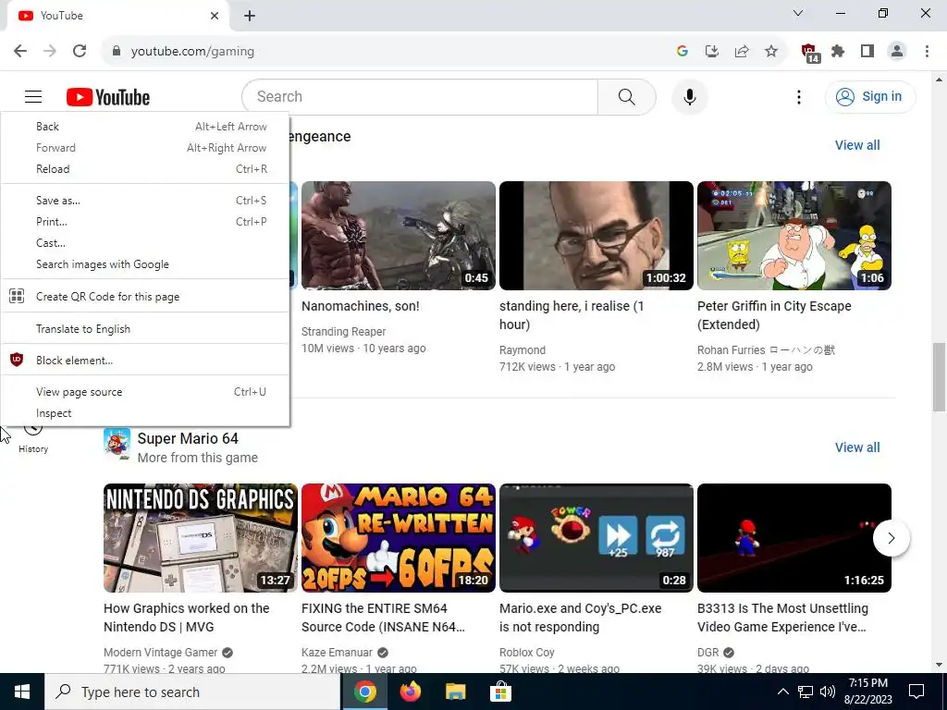Open Windows Start menu
Screen dimensions: 947x710
pos(22,692)
